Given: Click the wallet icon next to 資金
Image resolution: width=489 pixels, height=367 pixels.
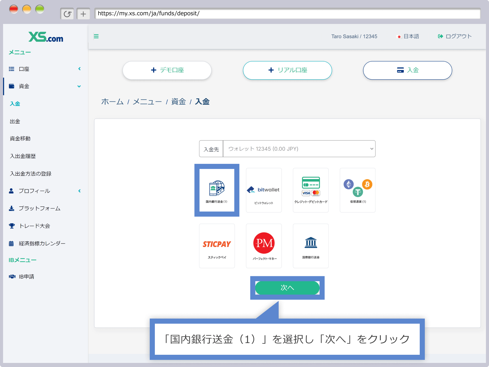Looking at the screenshot, I should pyautogui.click(x=11, y=86).
